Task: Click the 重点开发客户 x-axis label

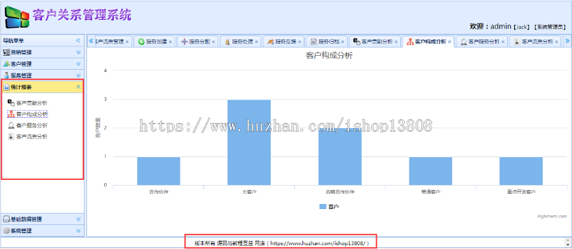Action: coord(521,191)
